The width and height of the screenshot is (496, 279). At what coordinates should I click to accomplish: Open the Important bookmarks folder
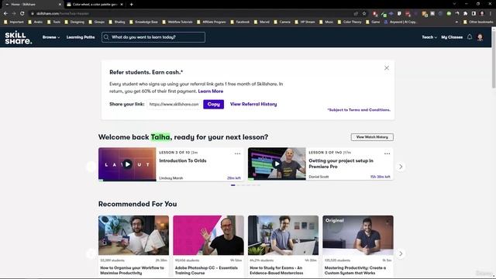(x=14, y=22)
